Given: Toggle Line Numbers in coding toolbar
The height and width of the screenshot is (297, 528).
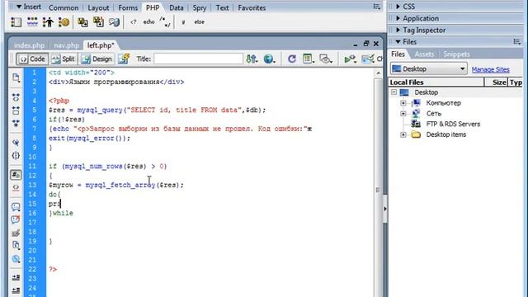Looking at the screenshot, I should [x=16, y=175].
